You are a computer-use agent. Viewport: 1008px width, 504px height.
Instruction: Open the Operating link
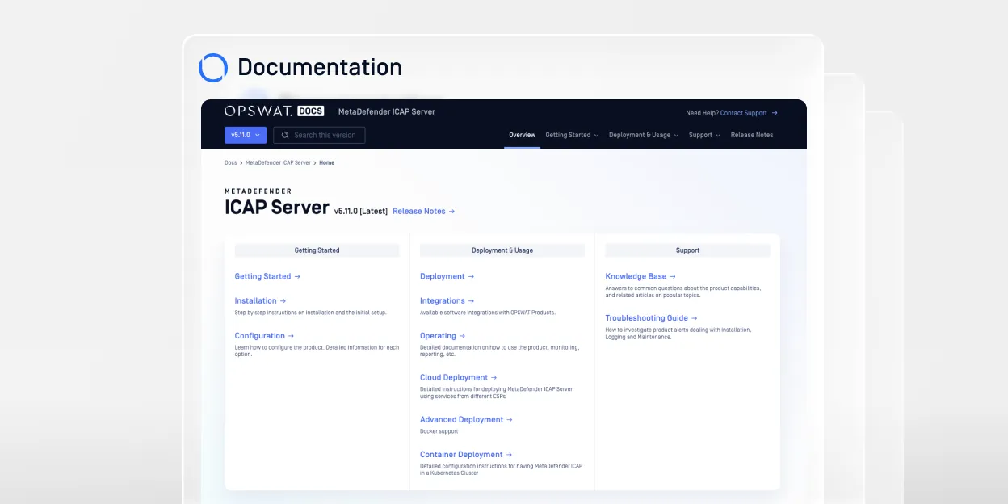pyautogui.click(x=443, y=336)
